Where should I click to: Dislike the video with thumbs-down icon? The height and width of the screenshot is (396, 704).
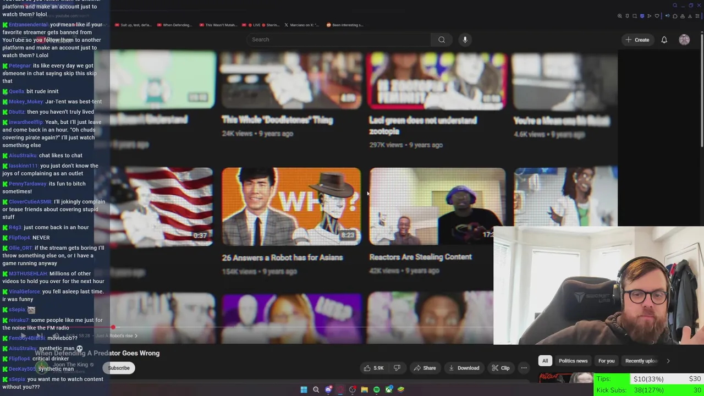pos(397,368)
